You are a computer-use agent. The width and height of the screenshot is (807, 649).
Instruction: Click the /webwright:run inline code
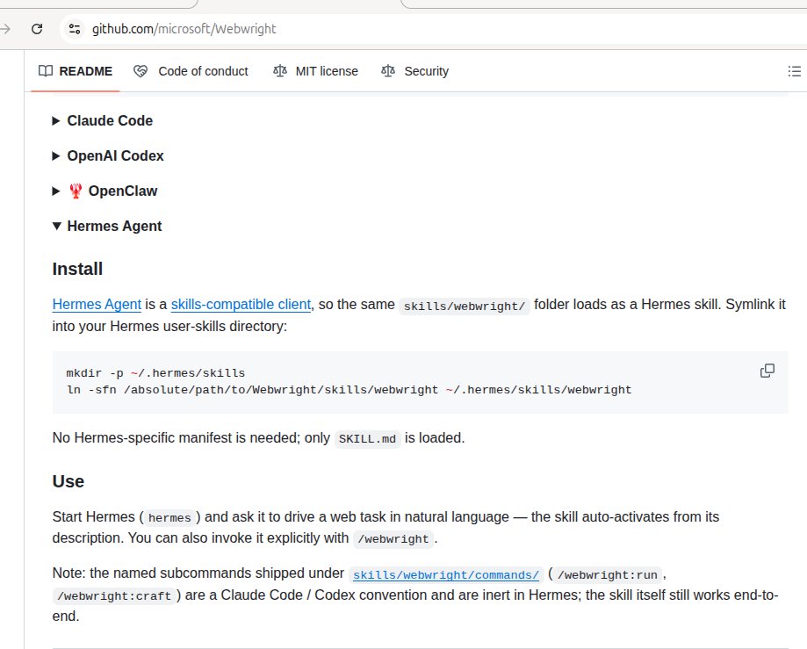pyautogui.click(x=608, y=574)
